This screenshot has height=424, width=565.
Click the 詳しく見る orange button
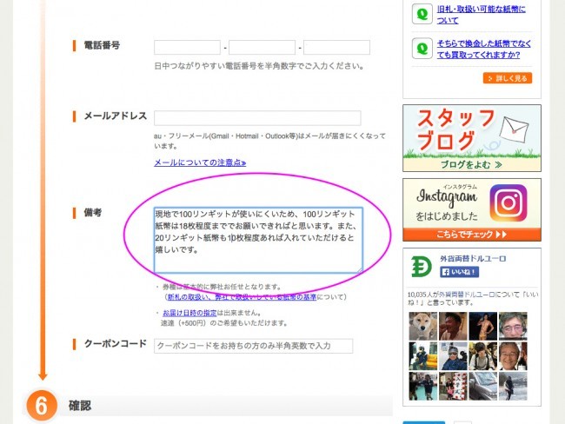(508, 78)
